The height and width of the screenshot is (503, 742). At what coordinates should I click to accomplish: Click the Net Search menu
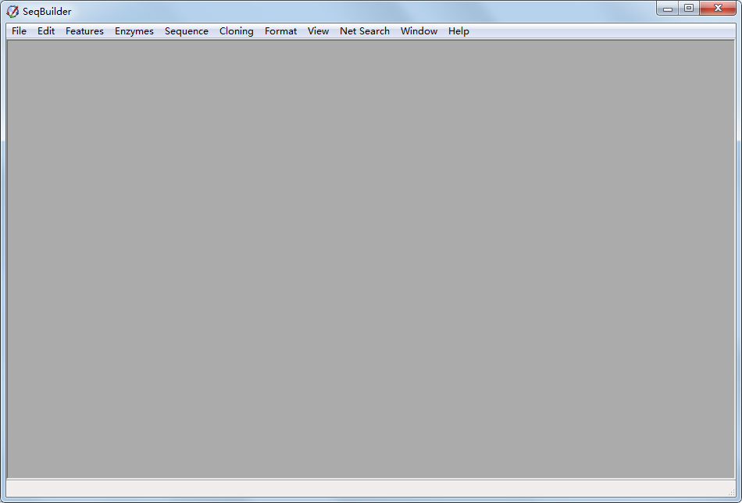point(365,31)
